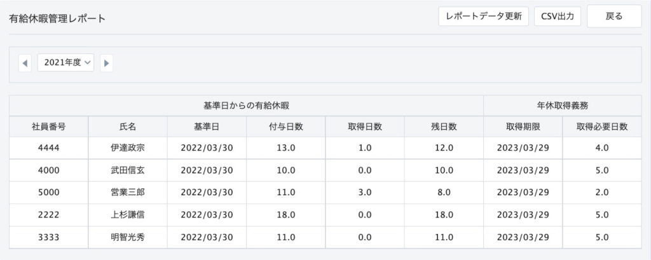Select the 残日数 column header
This screenshot has height=260, width=651.
click(x=444, y=127)
